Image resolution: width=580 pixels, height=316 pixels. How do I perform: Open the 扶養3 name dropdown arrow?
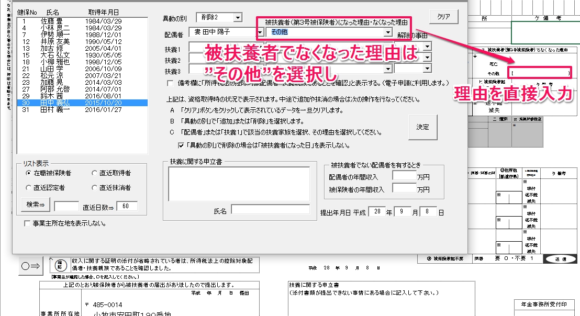pos(387,69)
